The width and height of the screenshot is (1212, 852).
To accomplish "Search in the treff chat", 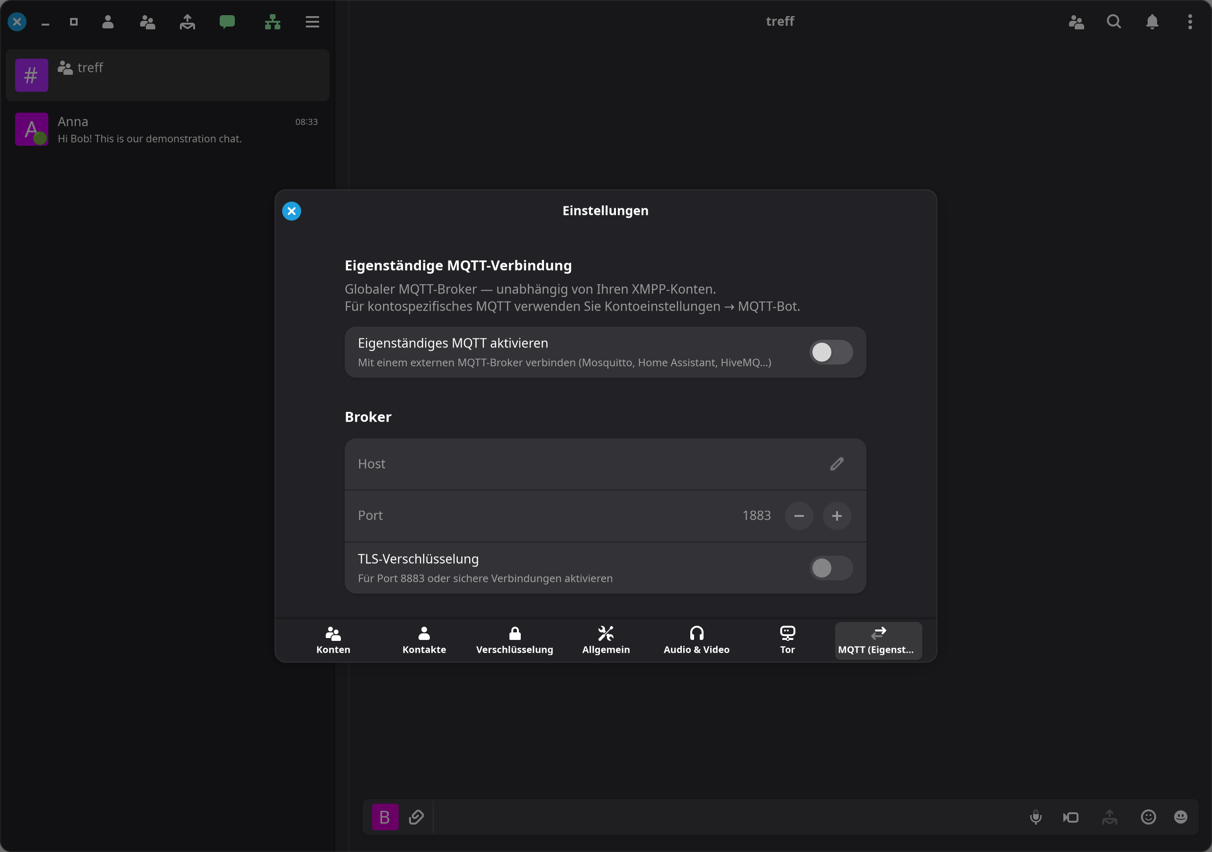I will tap(1114, 22).
